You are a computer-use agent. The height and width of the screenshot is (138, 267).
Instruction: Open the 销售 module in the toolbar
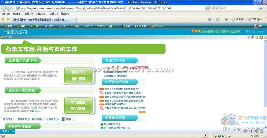point(88,26)
